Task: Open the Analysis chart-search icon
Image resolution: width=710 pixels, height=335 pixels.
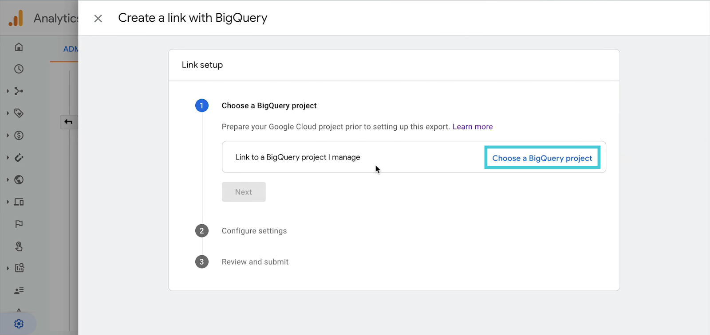Action: [19, 268]
